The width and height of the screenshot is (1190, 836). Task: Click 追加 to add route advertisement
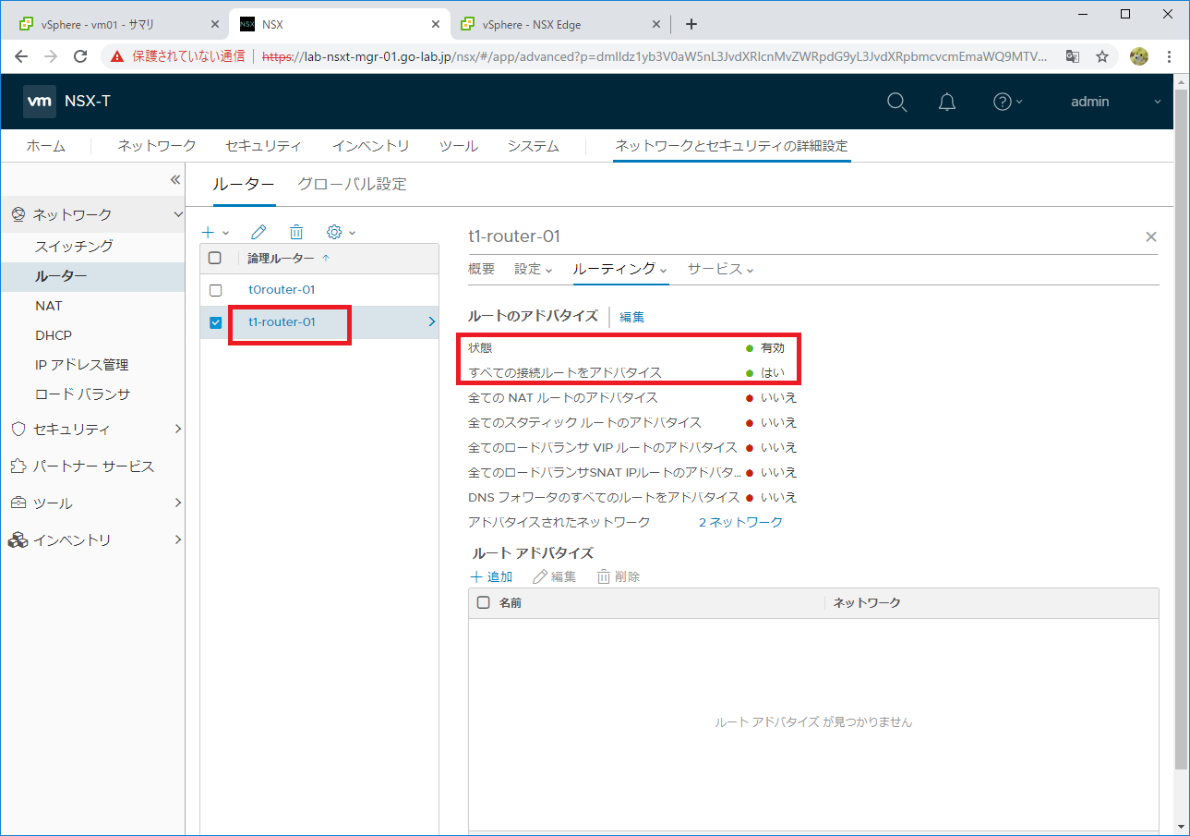(491, 576)
